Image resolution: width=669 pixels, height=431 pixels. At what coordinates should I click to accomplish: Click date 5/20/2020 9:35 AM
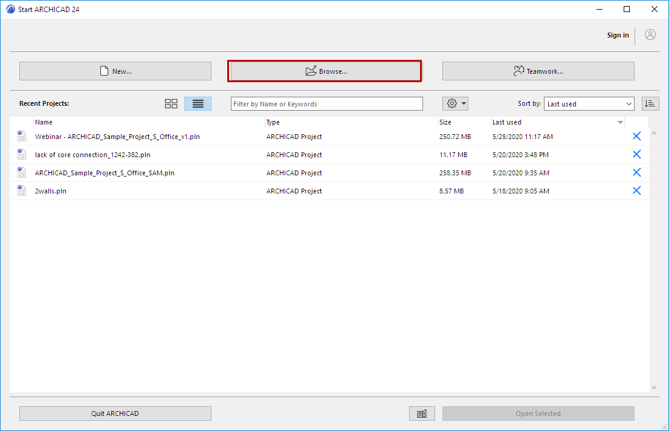coord(520,173)
